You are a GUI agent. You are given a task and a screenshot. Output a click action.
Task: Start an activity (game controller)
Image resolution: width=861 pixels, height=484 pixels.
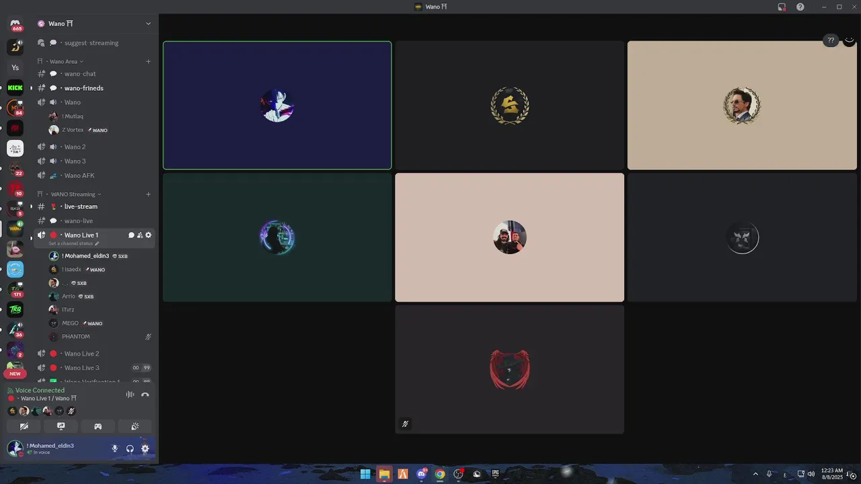[98, 426]
